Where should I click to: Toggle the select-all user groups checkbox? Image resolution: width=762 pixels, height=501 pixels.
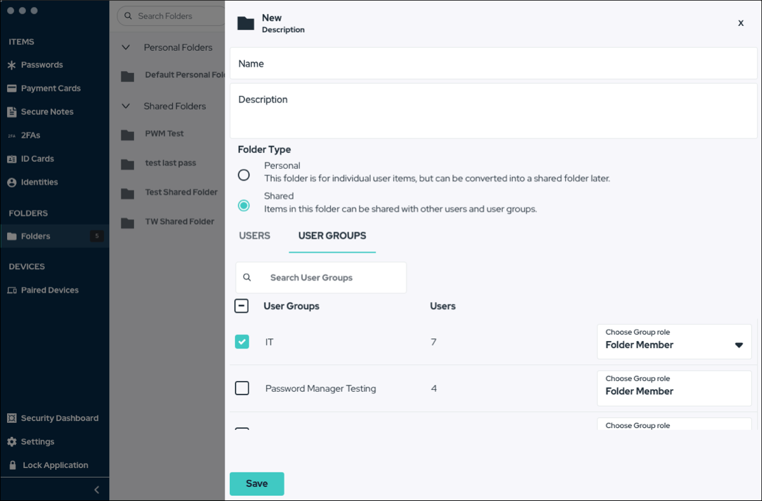tap(242, 306)
